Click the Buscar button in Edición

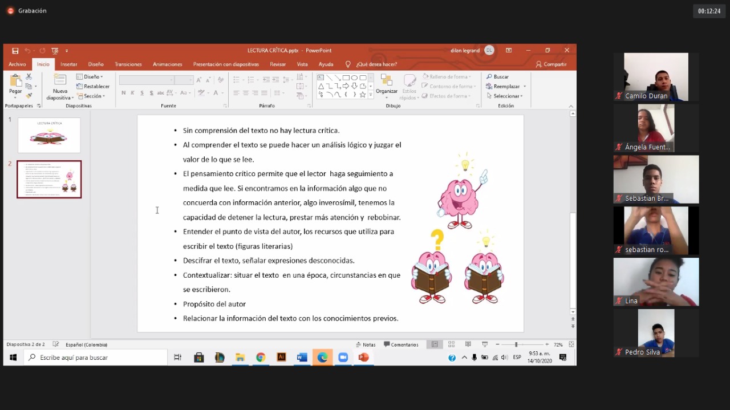tap(497, 76)
